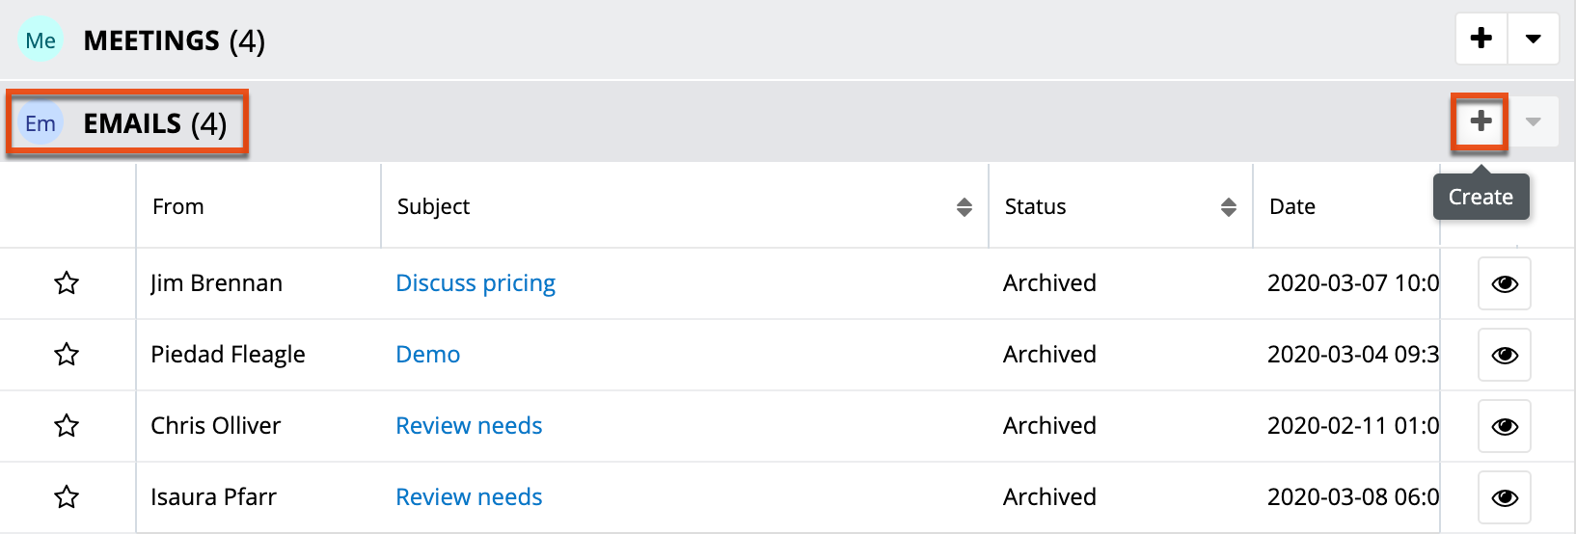Star the Isaura Pfarr email row
The image size is (1576, 534).
tap(67, 497)
